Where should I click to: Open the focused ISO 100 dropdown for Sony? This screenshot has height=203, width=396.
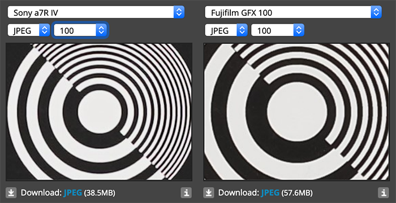coord(80,30)
